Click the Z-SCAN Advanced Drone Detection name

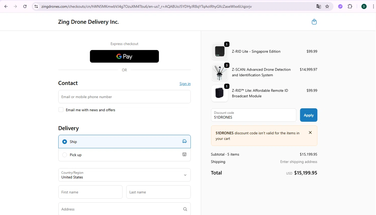(261, 72)
